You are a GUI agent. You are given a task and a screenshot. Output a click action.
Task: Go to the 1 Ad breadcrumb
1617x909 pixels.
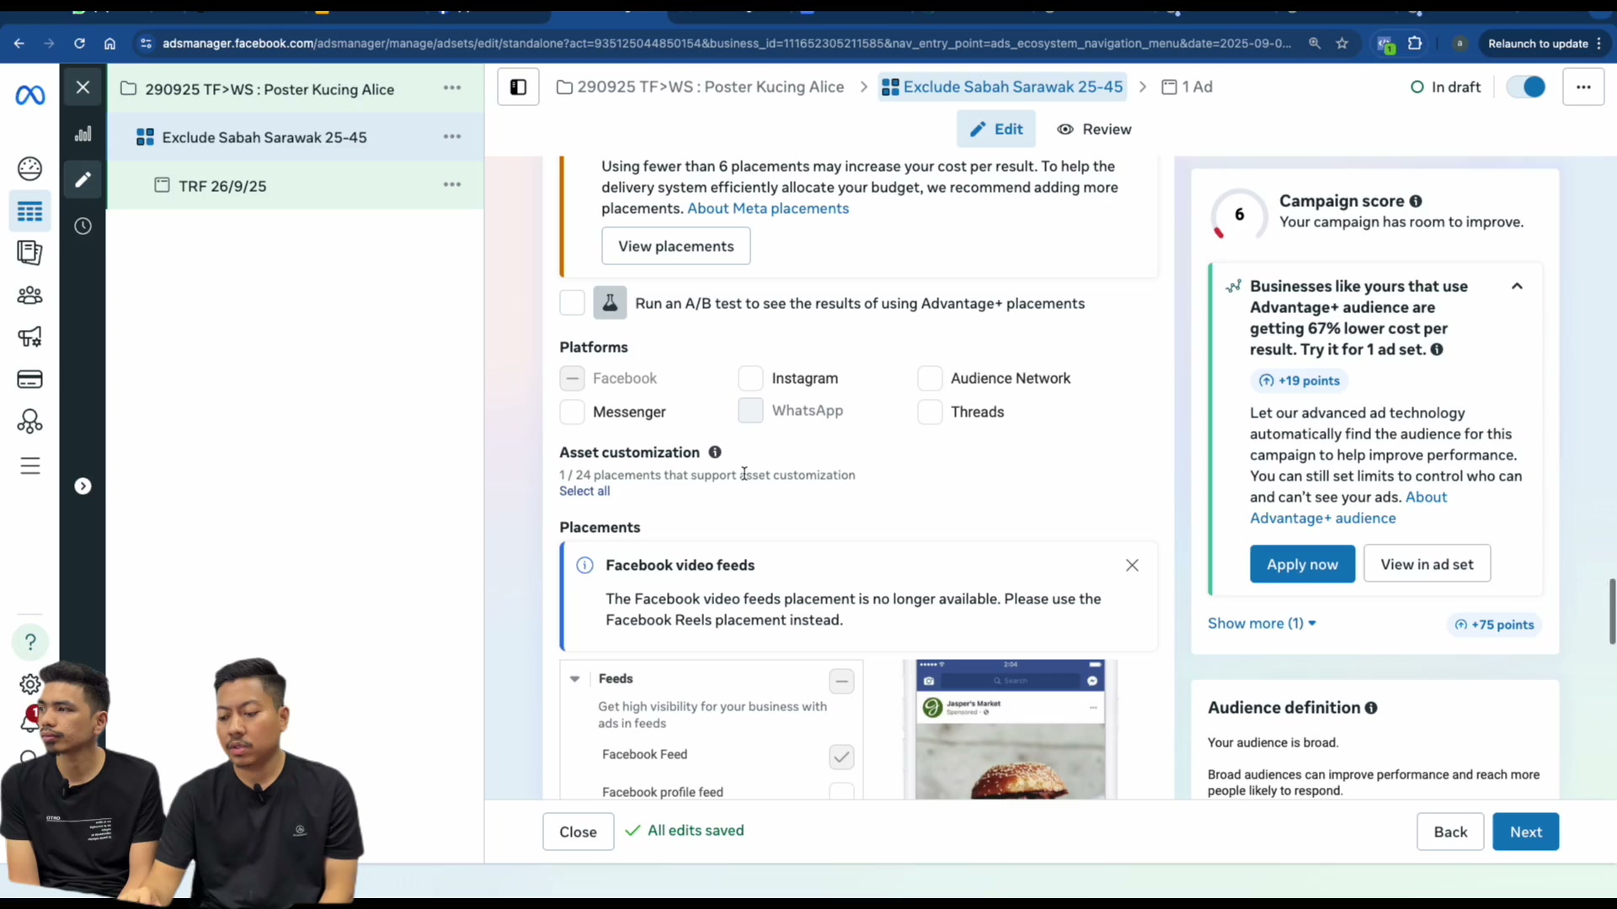[x=1187, y=88]
